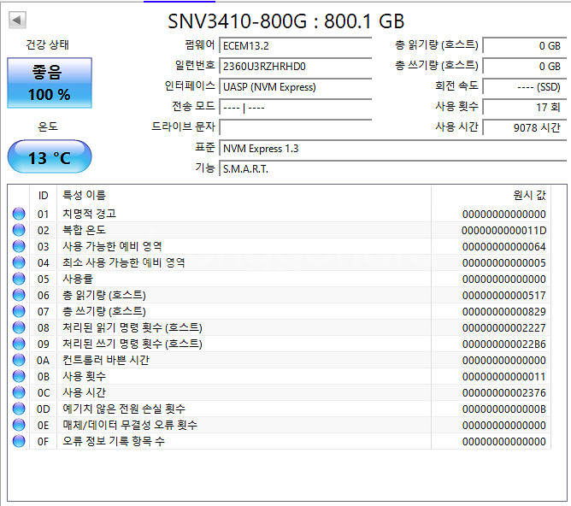Click the 13 °C temperature indicator
The width and height of the screenshot is (571, 506).
click(50, 157)
